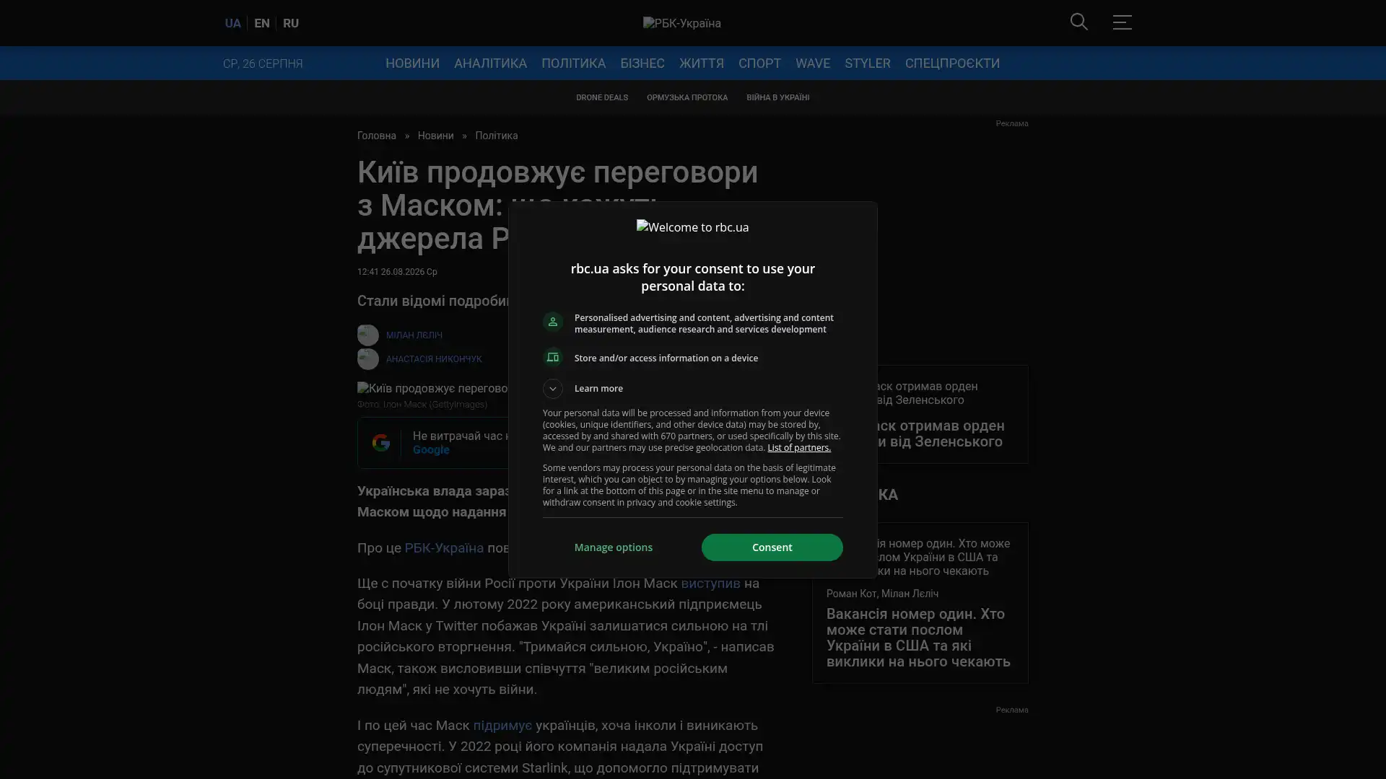Click Manage options in consent dialog
The image size is (1386, 779).
pos(613,547)
